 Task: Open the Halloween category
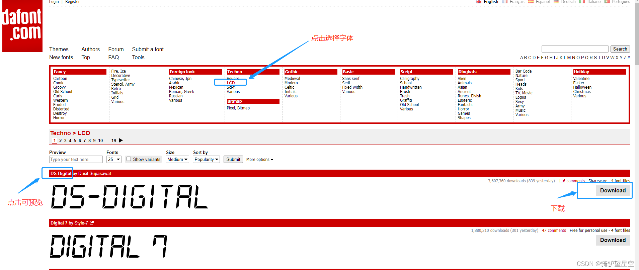pos(582,87)
